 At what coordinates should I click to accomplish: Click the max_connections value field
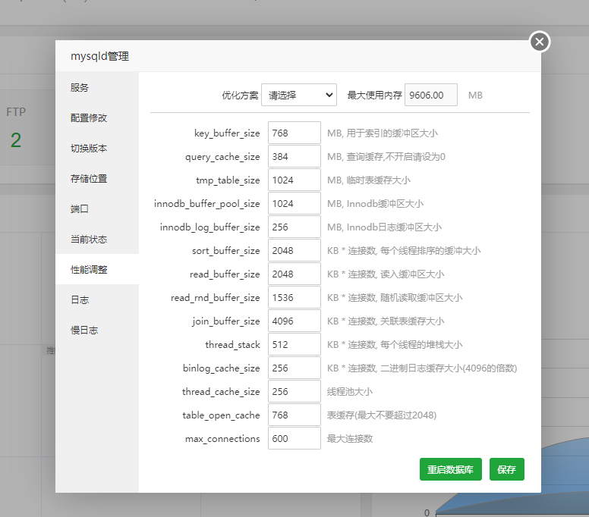pyautogui.click(x=294, y=439)
